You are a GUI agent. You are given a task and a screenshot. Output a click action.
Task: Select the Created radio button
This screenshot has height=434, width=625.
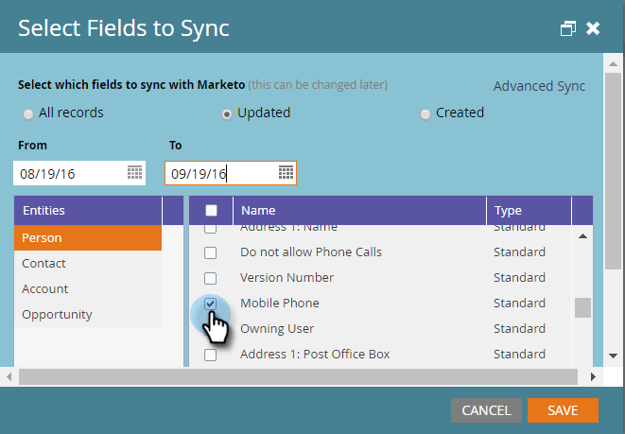[425, 113]
